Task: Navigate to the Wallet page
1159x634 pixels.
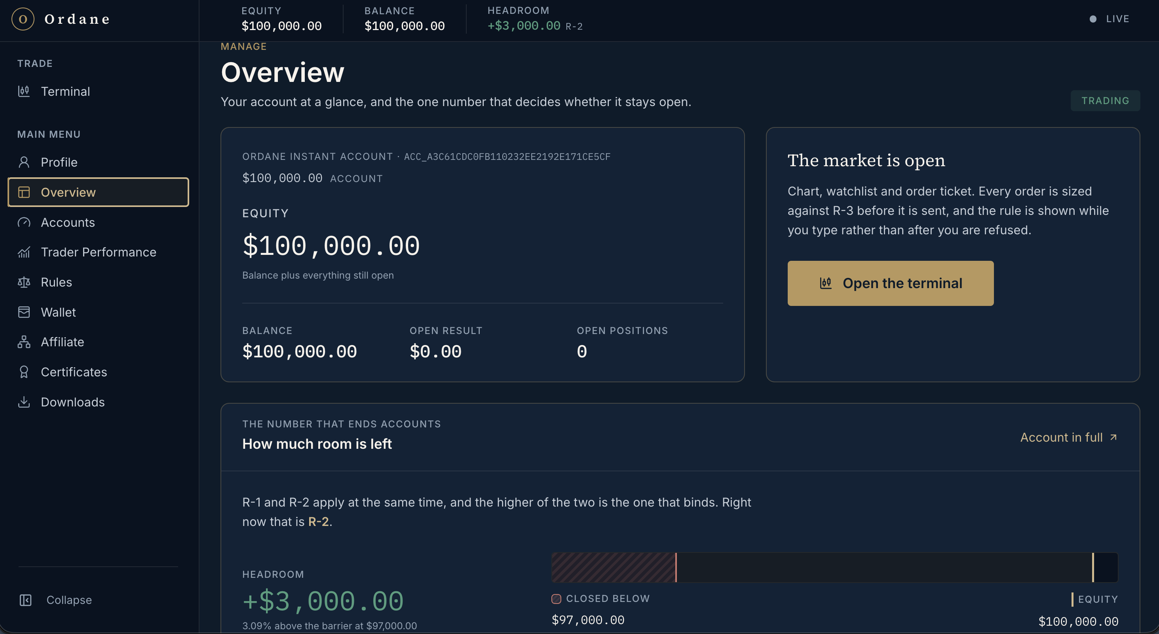Action: 99,312
